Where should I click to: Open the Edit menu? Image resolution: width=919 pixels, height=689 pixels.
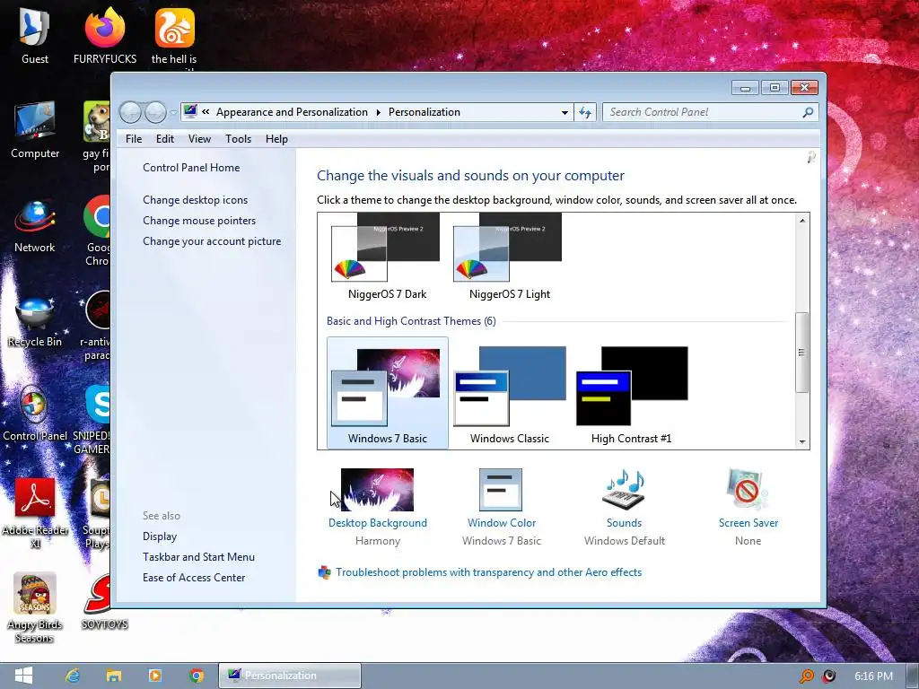[165, 139]
